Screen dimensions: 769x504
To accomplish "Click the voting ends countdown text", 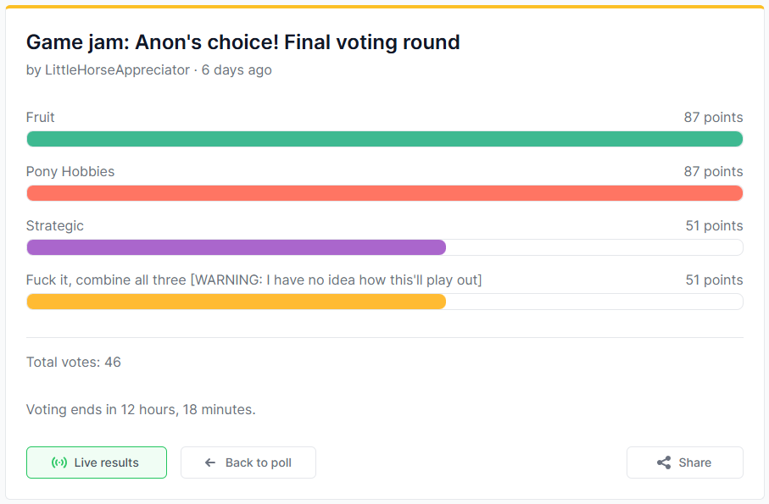I will point(141,409).
